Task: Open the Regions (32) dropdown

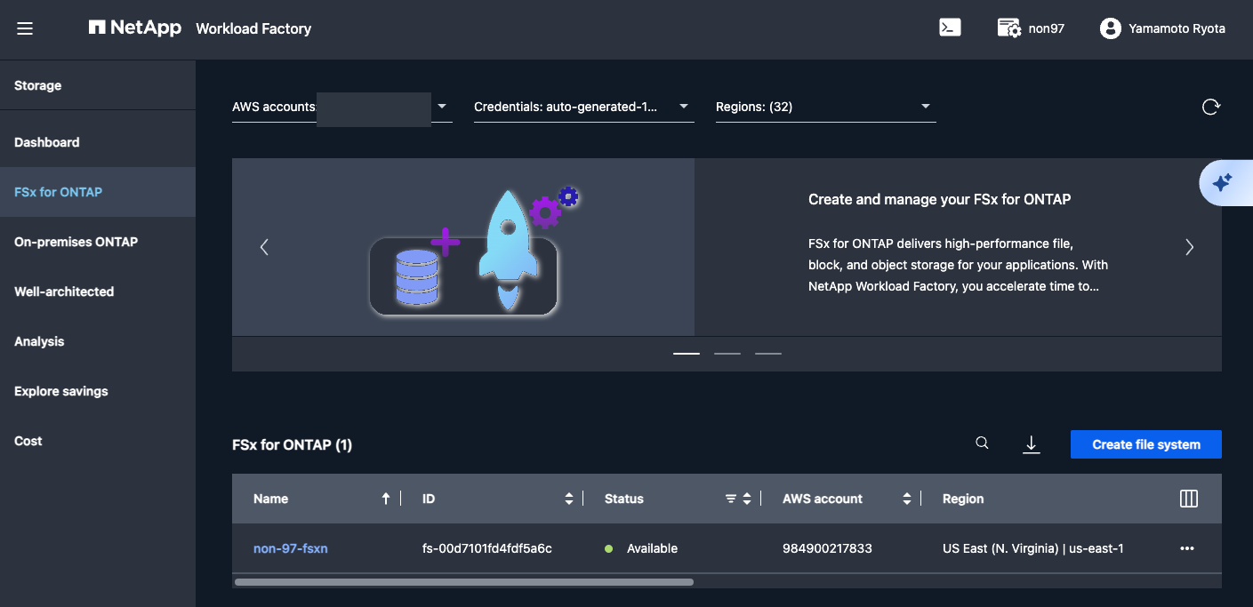Action: [x=826, y=107]
